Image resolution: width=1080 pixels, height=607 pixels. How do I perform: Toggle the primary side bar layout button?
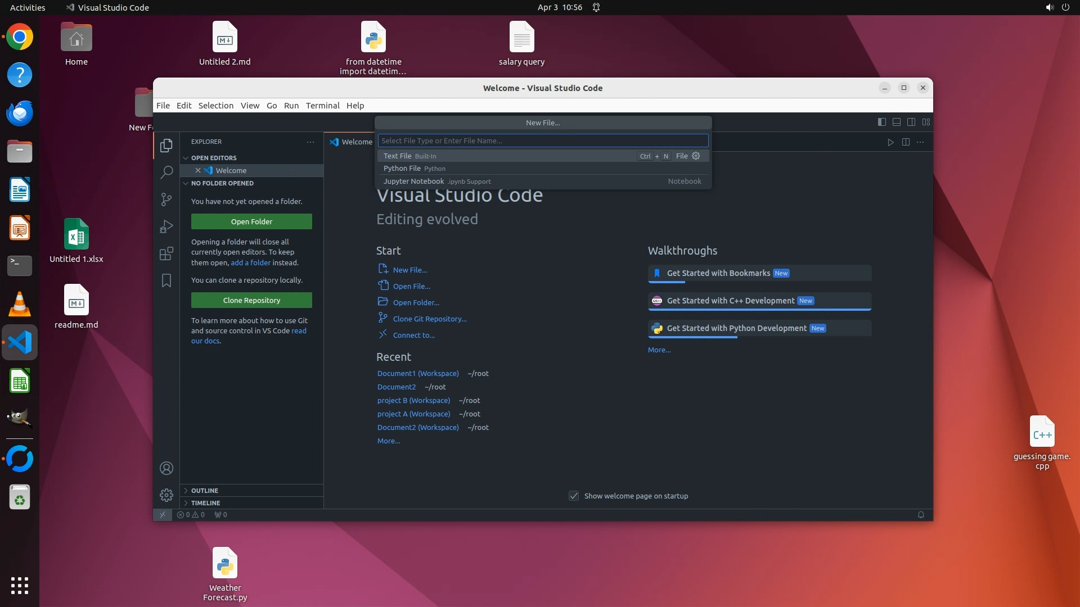pyautogui.click(x=881, y=122)
